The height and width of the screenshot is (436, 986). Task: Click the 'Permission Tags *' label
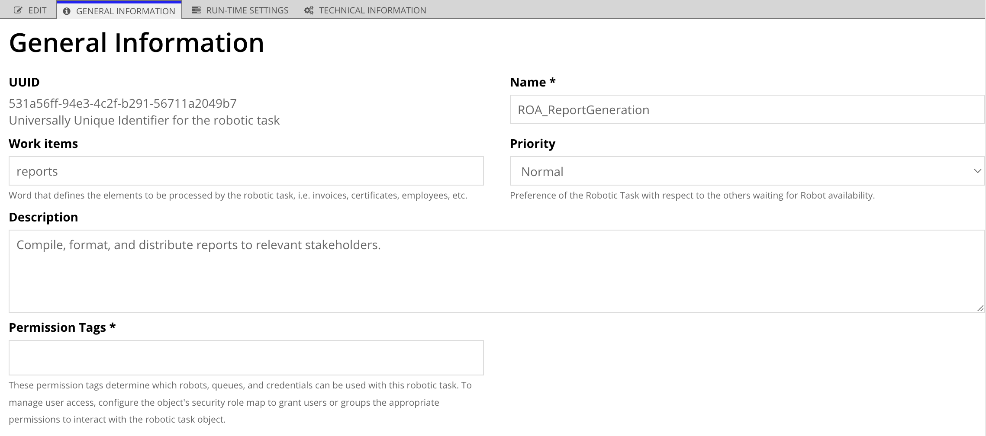pos(62,327)
